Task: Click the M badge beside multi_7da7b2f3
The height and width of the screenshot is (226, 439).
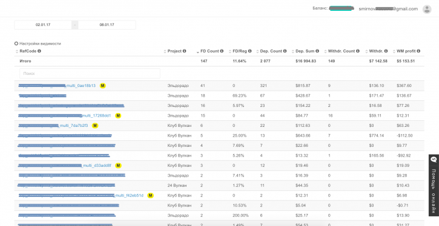Action: coord(95,126)
